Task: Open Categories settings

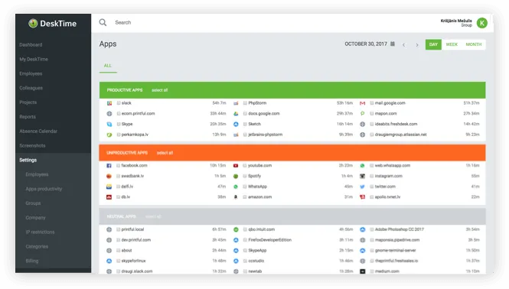Action: click(x=37, y=246)
